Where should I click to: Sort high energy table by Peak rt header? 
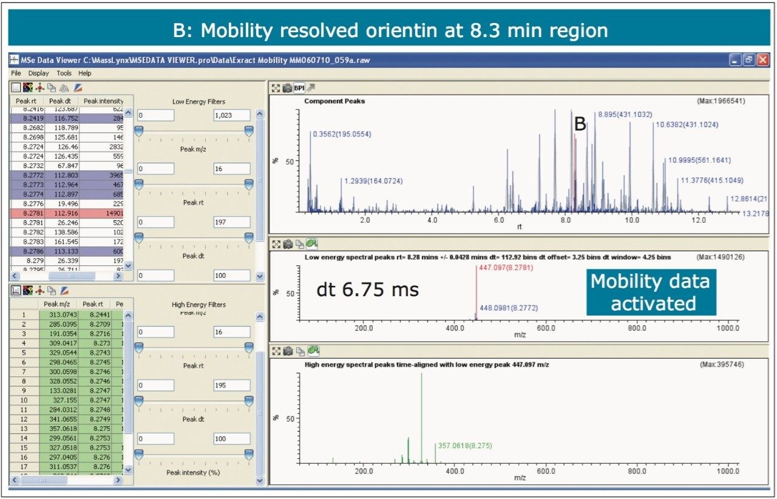point(92,304)
